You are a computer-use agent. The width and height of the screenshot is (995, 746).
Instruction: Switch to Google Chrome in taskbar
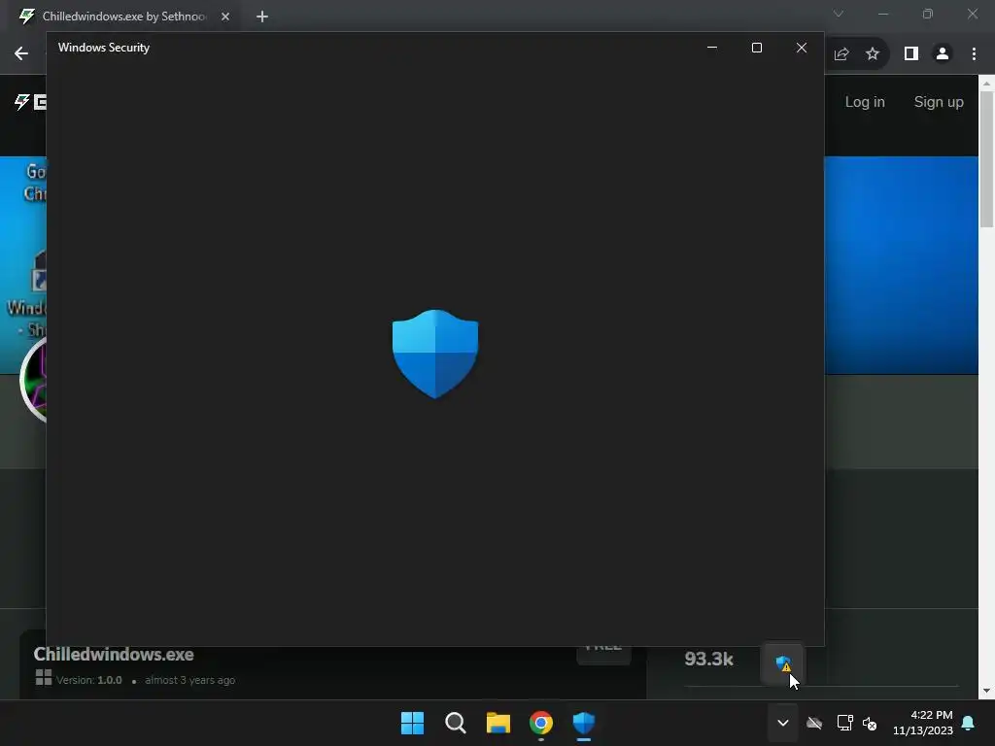pos(541,723)
